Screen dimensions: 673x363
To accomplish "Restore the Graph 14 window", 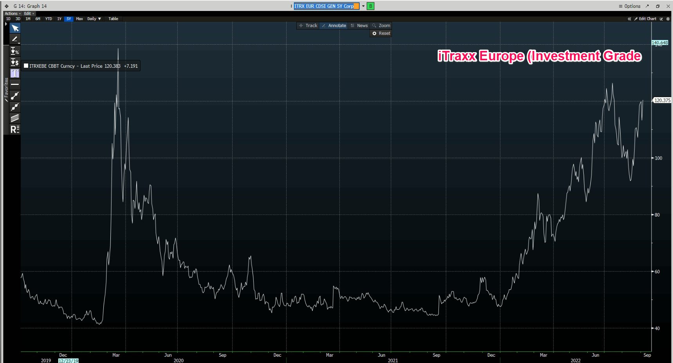I will (x=658, y=6).
